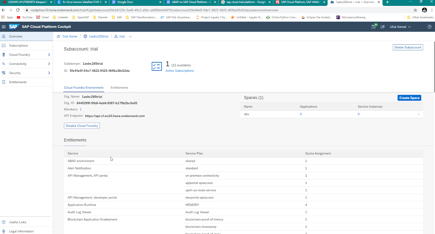Open the 1aebc285trial breadcrumb link

tap(99, 36)
